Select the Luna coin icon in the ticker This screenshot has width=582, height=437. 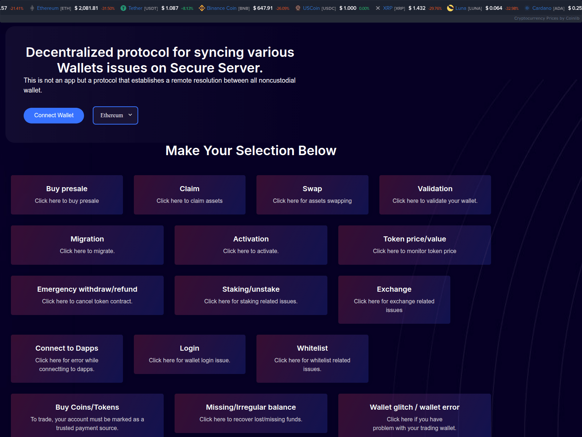[450, 8]
